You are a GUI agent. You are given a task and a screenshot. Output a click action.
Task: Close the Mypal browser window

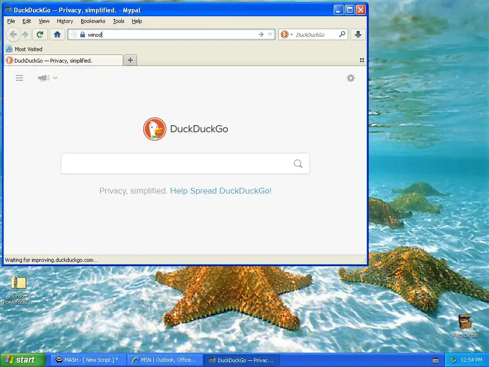[361, 10]
